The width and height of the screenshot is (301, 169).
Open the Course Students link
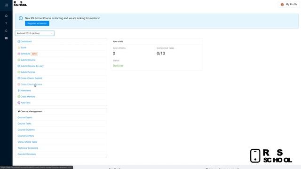click(x=26, y=130)
